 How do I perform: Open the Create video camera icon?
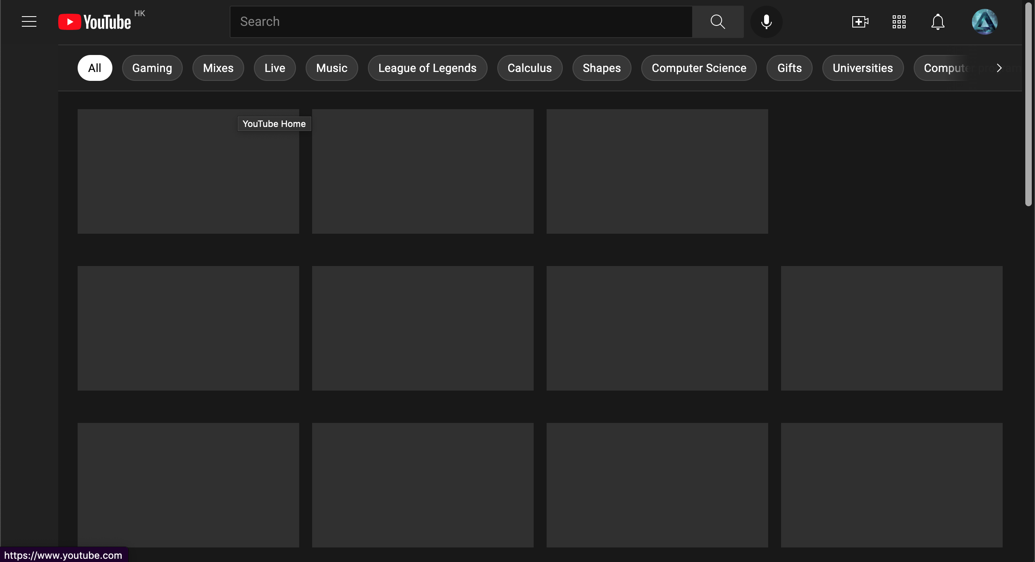tap(860, 21)
